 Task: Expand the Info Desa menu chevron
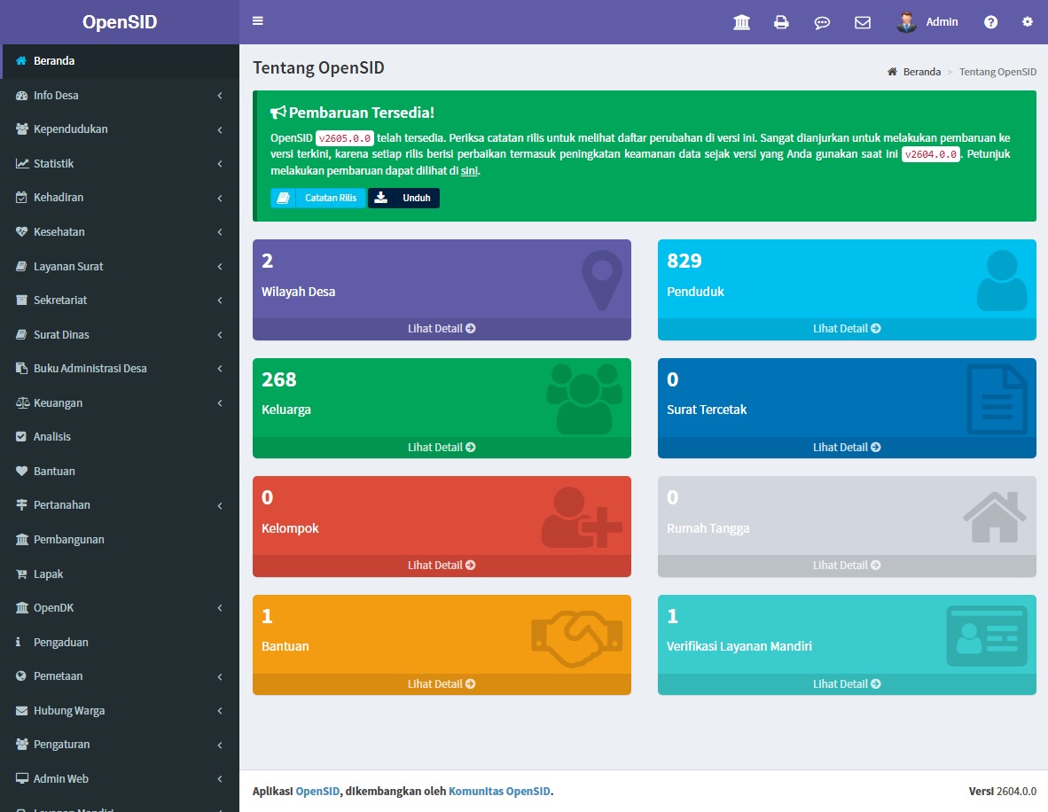[x=220, y=96]
